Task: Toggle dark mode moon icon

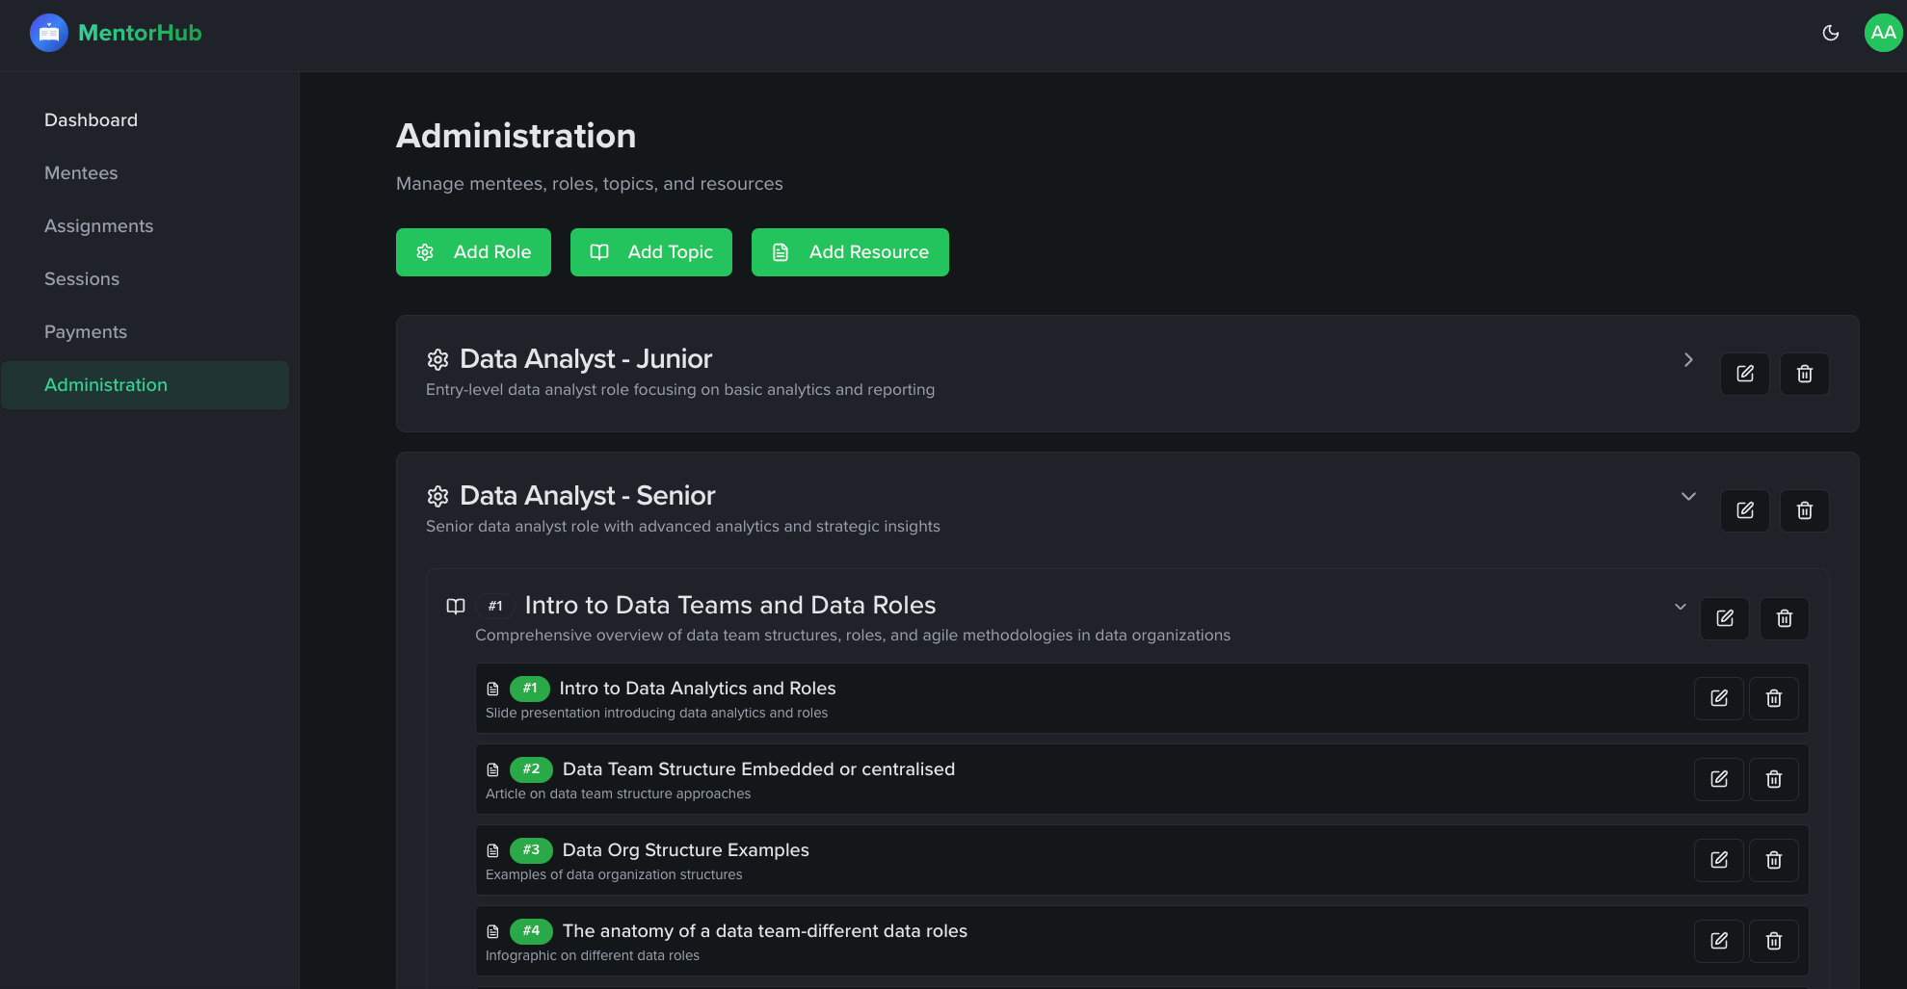Action: coord(1831,33)
